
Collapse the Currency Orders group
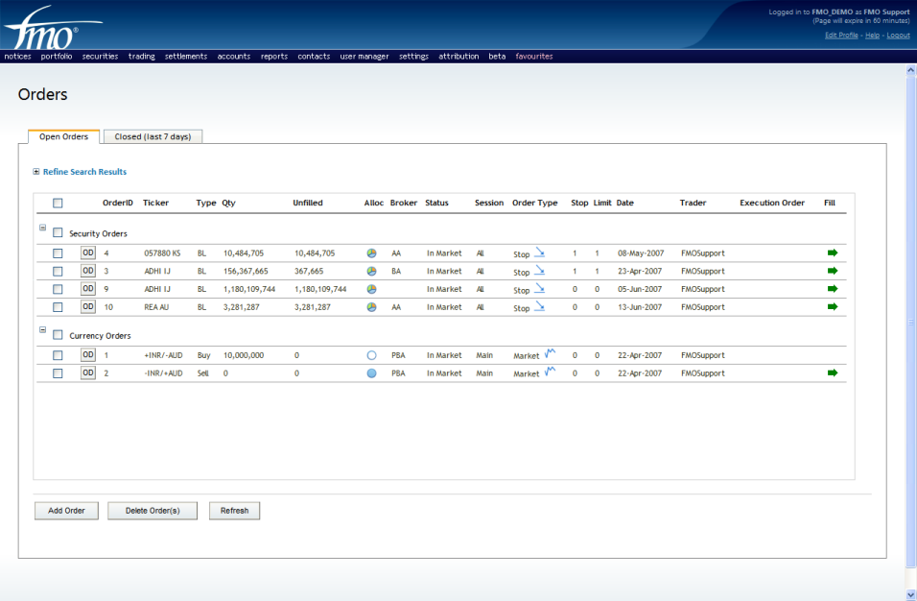click(42, 329)
